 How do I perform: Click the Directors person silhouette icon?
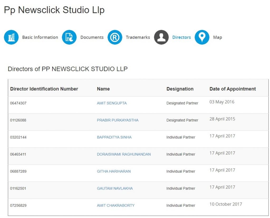pyautogui.click(x=161, y=37)
